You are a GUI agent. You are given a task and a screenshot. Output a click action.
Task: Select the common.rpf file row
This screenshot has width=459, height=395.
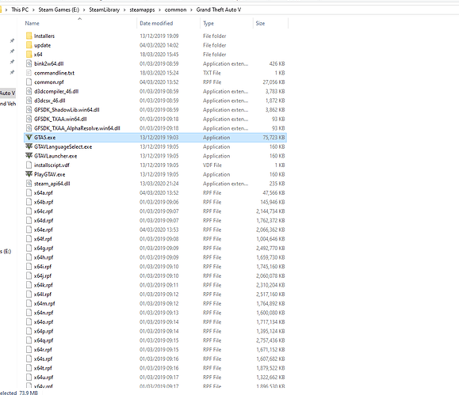click(155, 82)
